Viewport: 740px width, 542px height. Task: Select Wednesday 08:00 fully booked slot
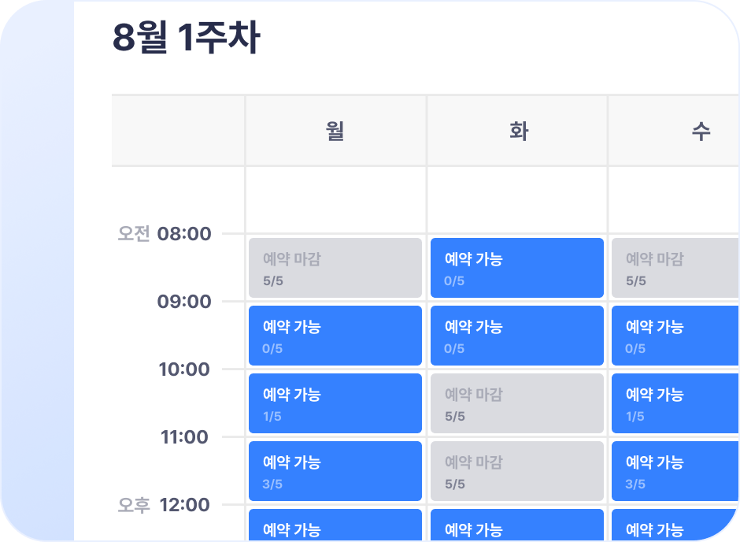pos(675,268)
